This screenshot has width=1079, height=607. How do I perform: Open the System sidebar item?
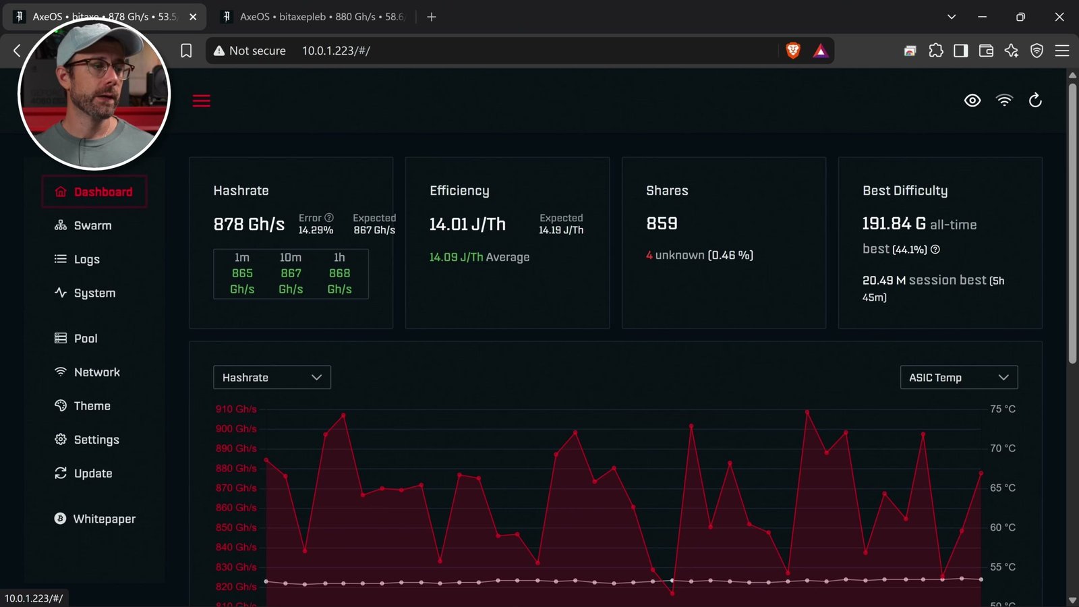(x=86, y=293)
